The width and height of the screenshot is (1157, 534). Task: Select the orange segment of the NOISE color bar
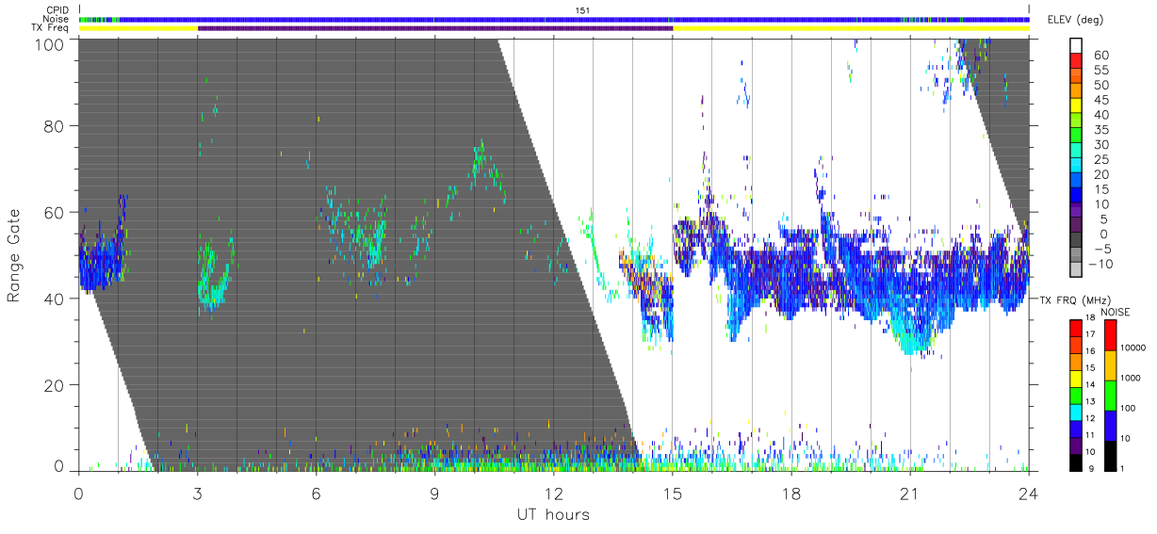1113,364
